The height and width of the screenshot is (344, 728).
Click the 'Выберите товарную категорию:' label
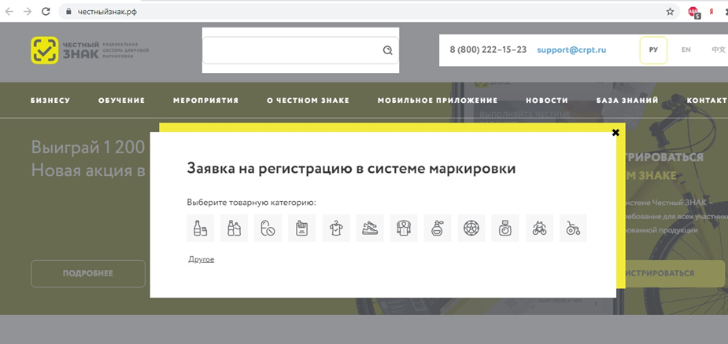coord(251,203)
